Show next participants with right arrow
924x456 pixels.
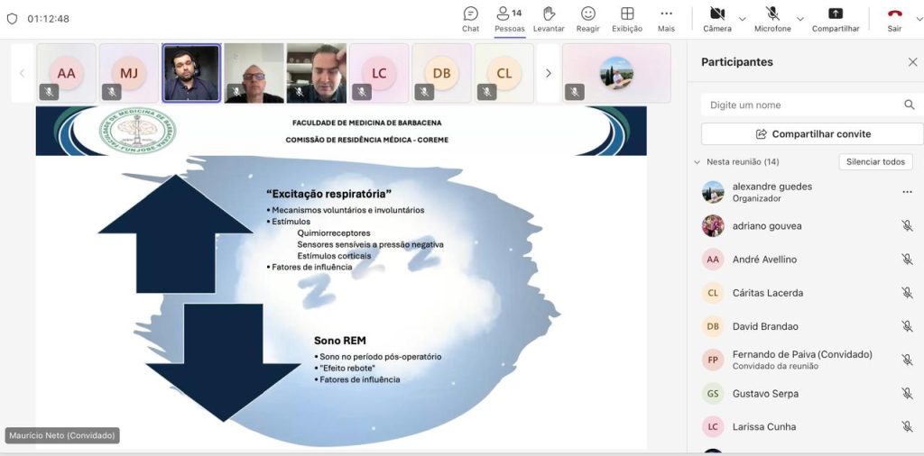[548, 73]
